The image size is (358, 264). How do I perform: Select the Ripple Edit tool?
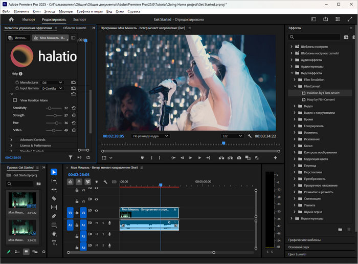54,190
